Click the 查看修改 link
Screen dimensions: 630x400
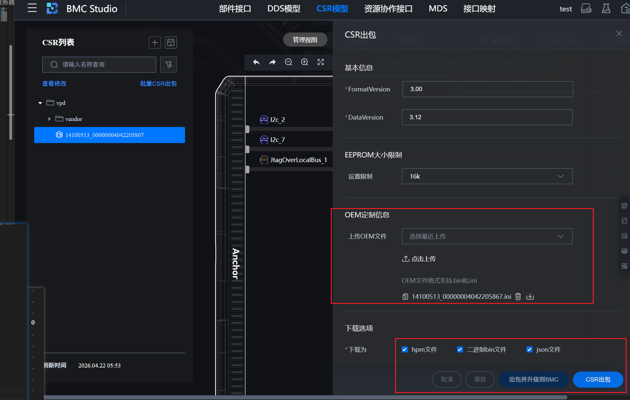pos(54,83)
